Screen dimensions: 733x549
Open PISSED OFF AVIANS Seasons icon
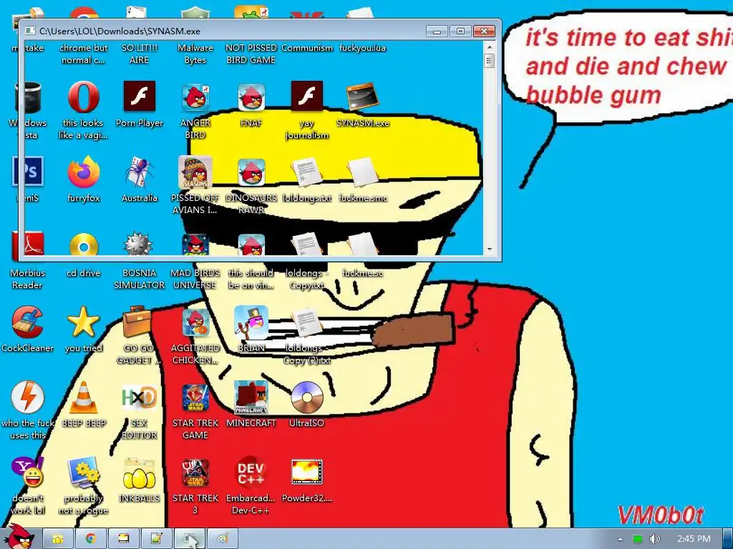[x=195, y=172]
